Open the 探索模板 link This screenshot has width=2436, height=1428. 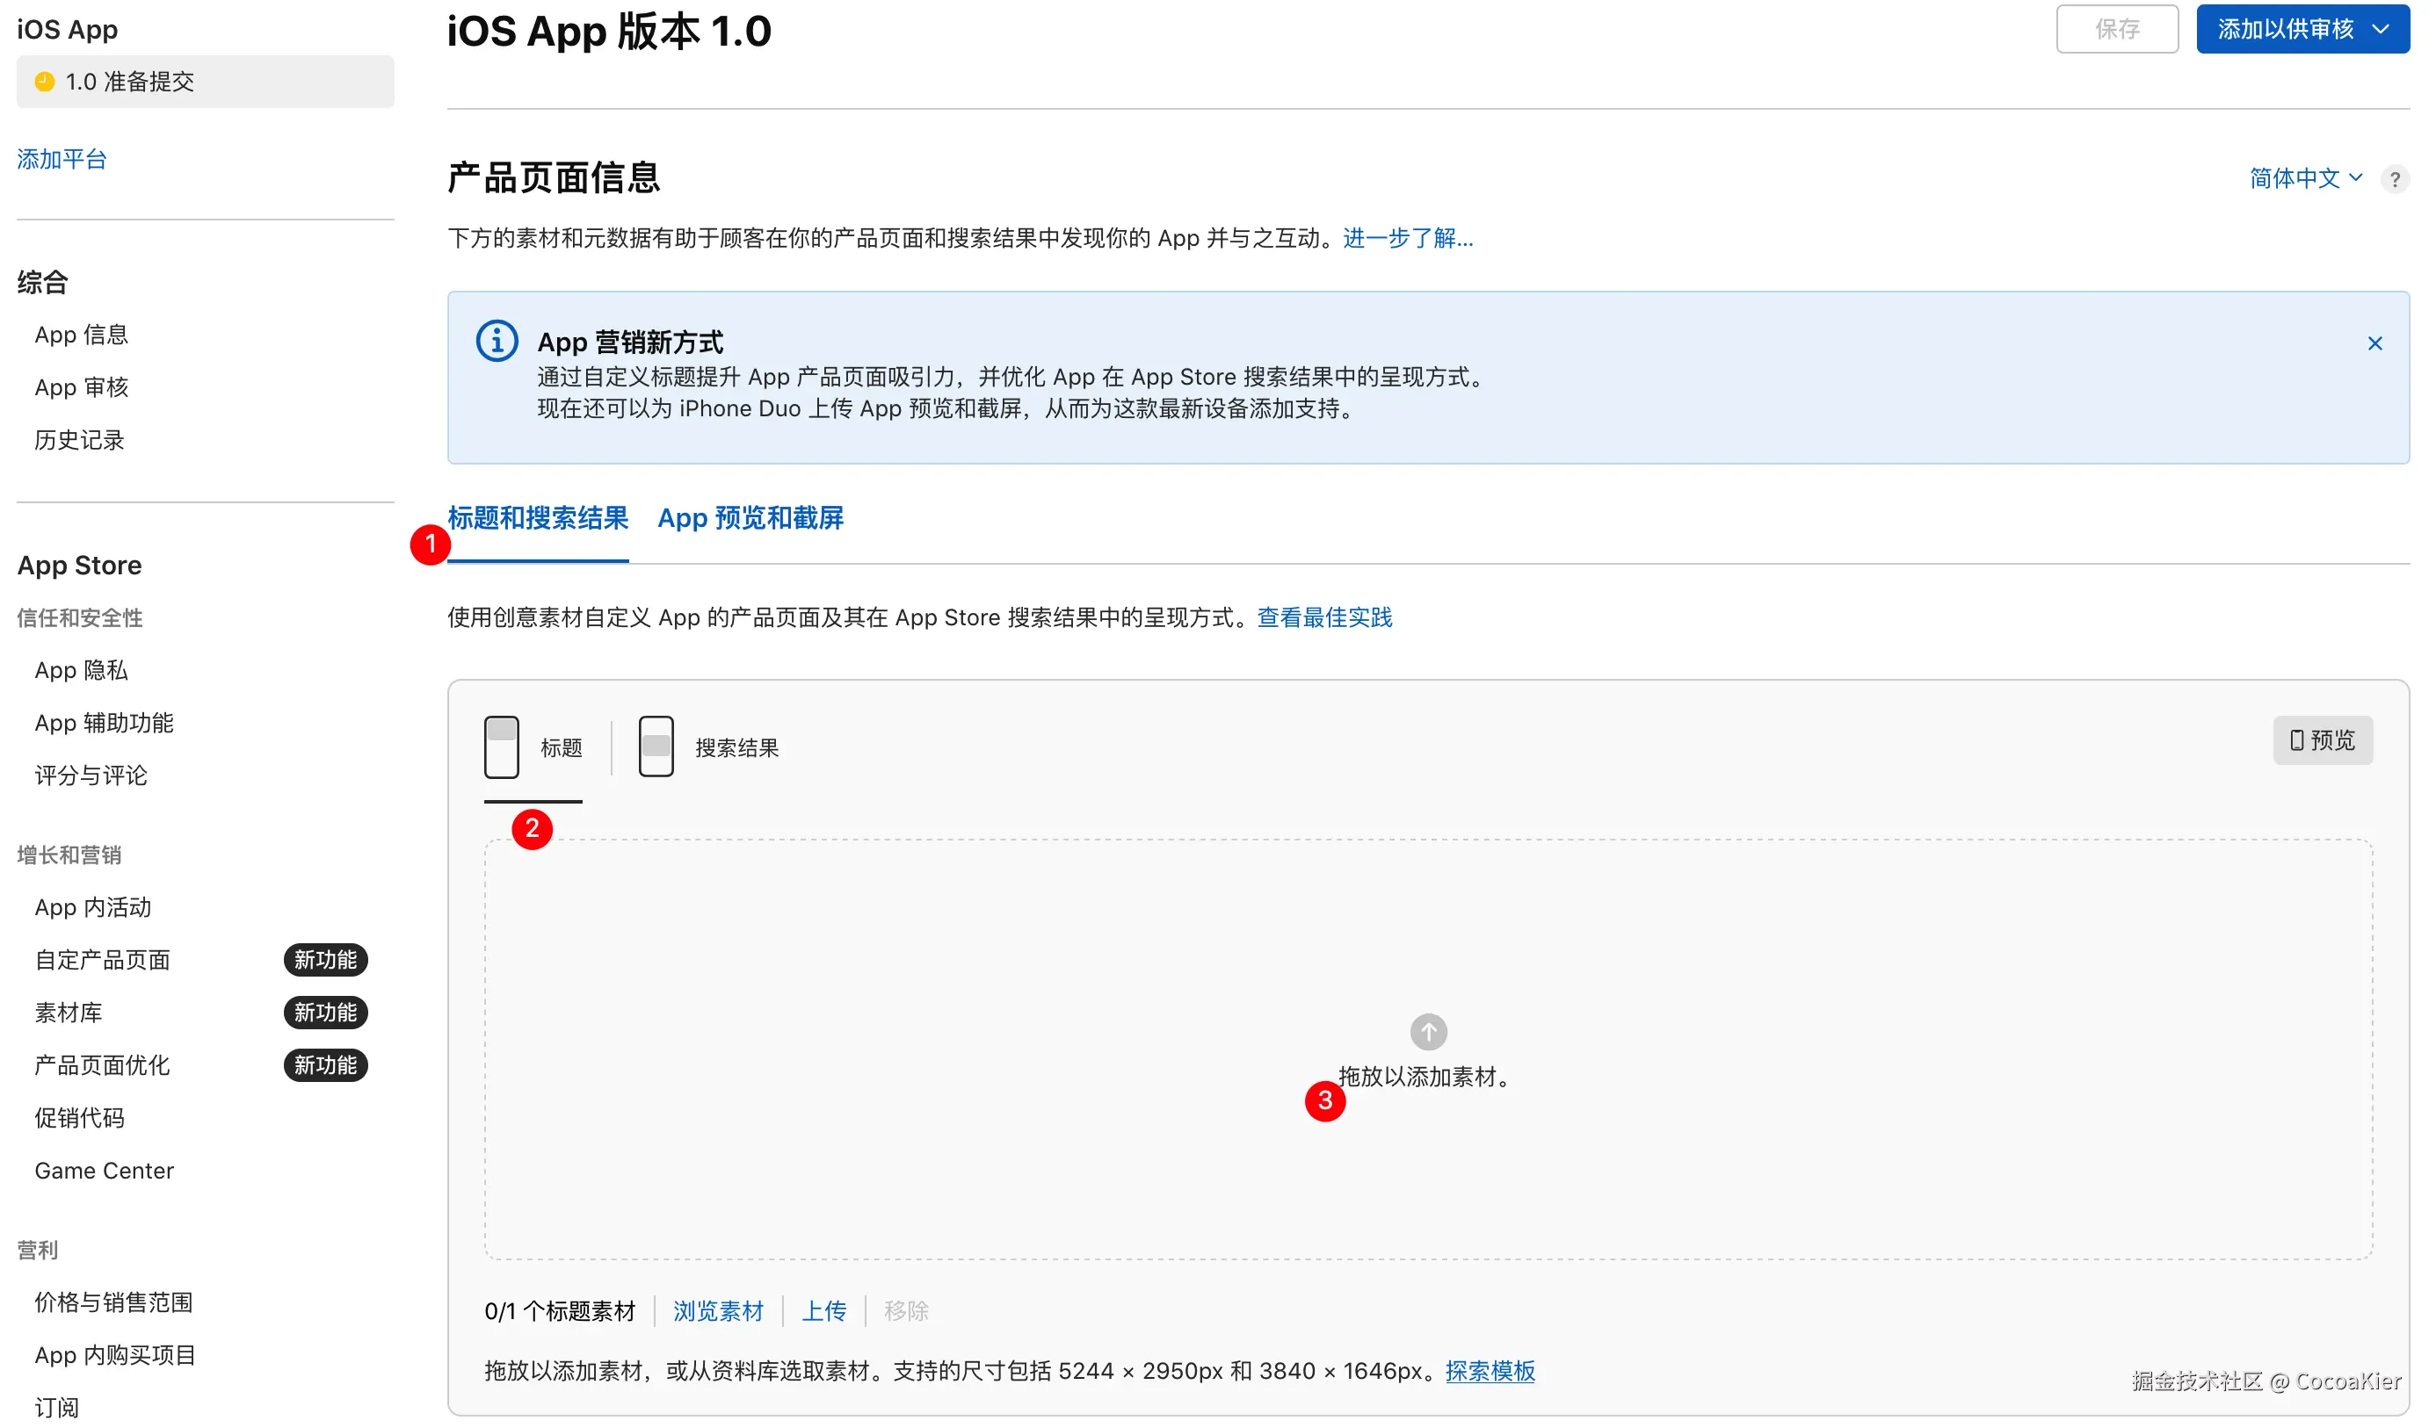pyautogui.click(x=1490, y=1371)
